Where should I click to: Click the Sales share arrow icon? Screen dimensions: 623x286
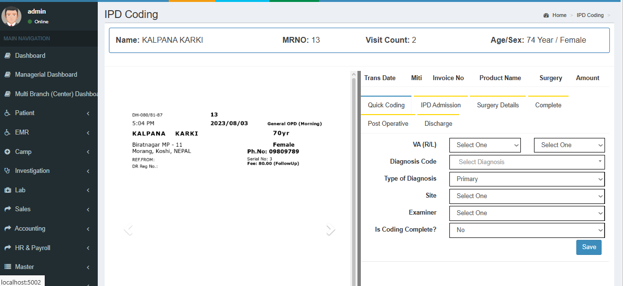[7, 209]
